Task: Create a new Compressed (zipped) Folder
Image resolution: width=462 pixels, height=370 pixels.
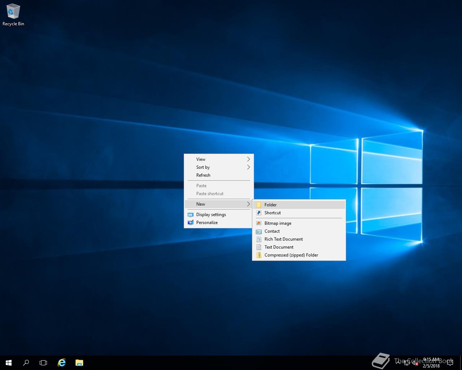Action: pos(299,255)
